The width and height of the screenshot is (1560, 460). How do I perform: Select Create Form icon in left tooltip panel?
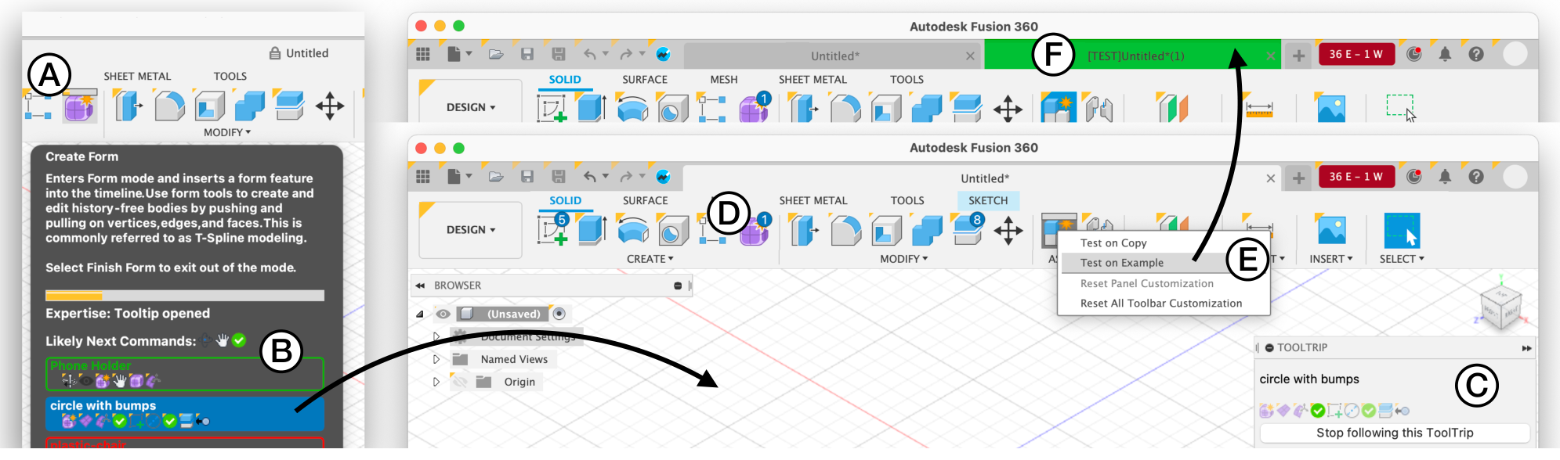point(79,106)
